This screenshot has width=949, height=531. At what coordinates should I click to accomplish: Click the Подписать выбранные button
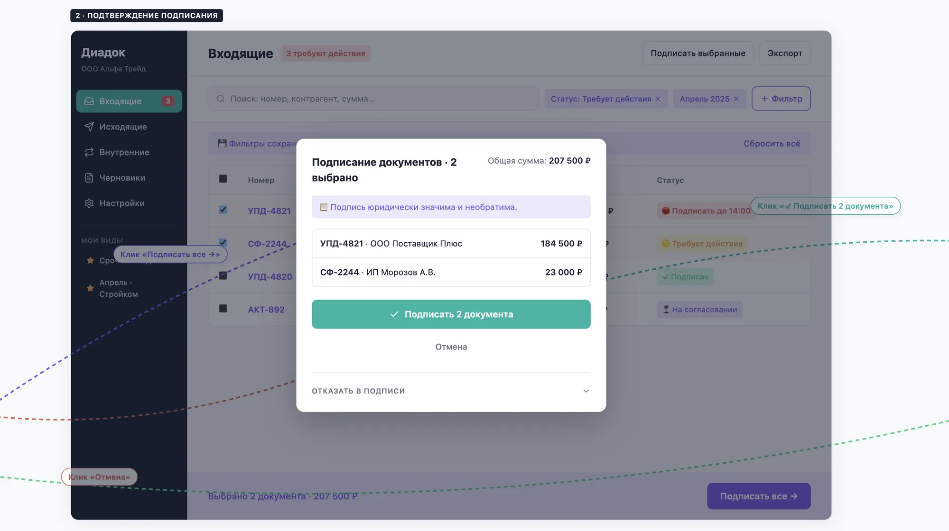[698, 53]
